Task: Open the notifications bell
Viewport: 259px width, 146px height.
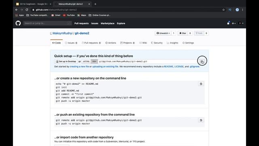Action: (228, 24)
